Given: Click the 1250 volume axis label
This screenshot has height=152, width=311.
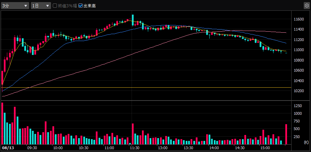Looking at the screenshot, I should tap(298, 106).
